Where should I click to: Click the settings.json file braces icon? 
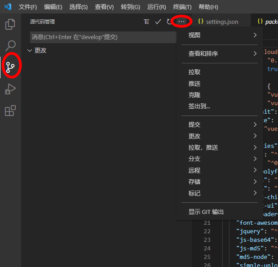[201, 21]
